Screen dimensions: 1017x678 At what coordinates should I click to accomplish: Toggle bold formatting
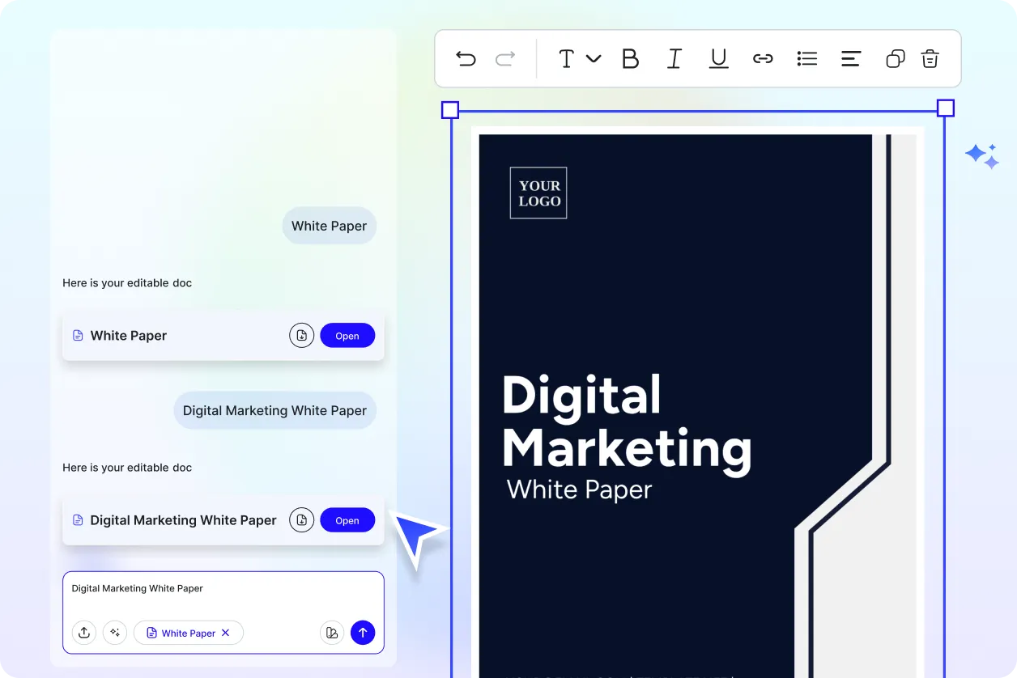click(x=630, y=58)
